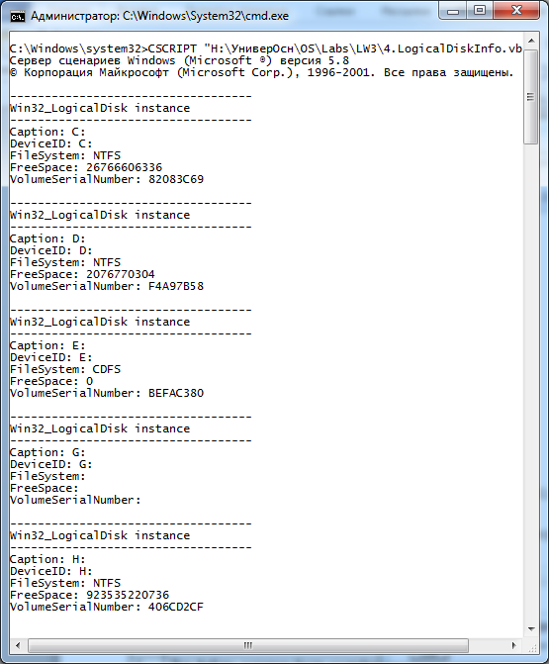Viewport: 549px width, 664px height.
Task: Click FreeSpace value 923535220736
Action: point(128,594)
